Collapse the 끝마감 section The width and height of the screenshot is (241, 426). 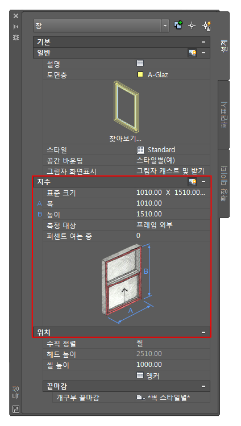coord(203,386)
